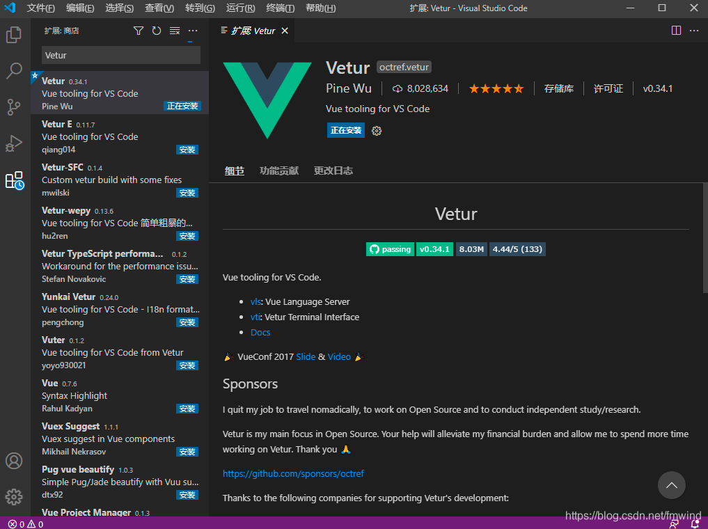Open the Manage gear in activity bar

coord(13,496)
